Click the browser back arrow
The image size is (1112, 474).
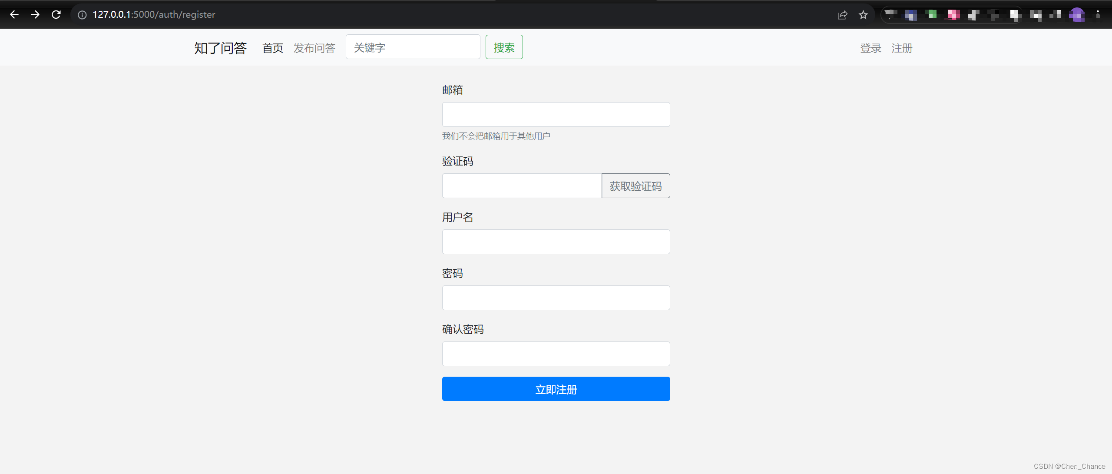point(14,14)
